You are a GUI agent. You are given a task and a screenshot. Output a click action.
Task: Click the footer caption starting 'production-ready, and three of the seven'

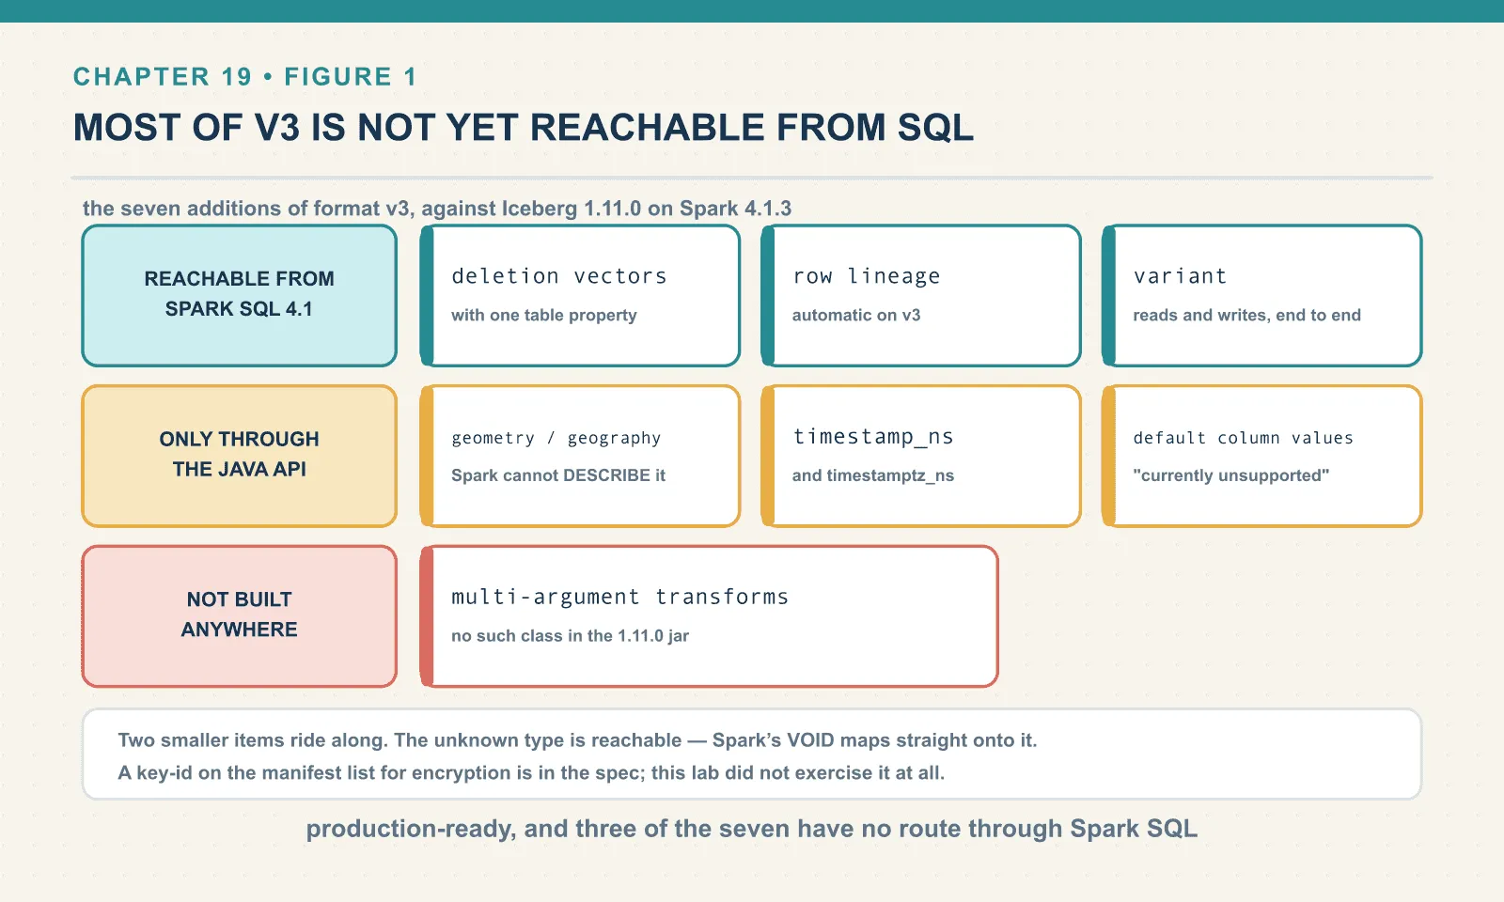(752, 829)
